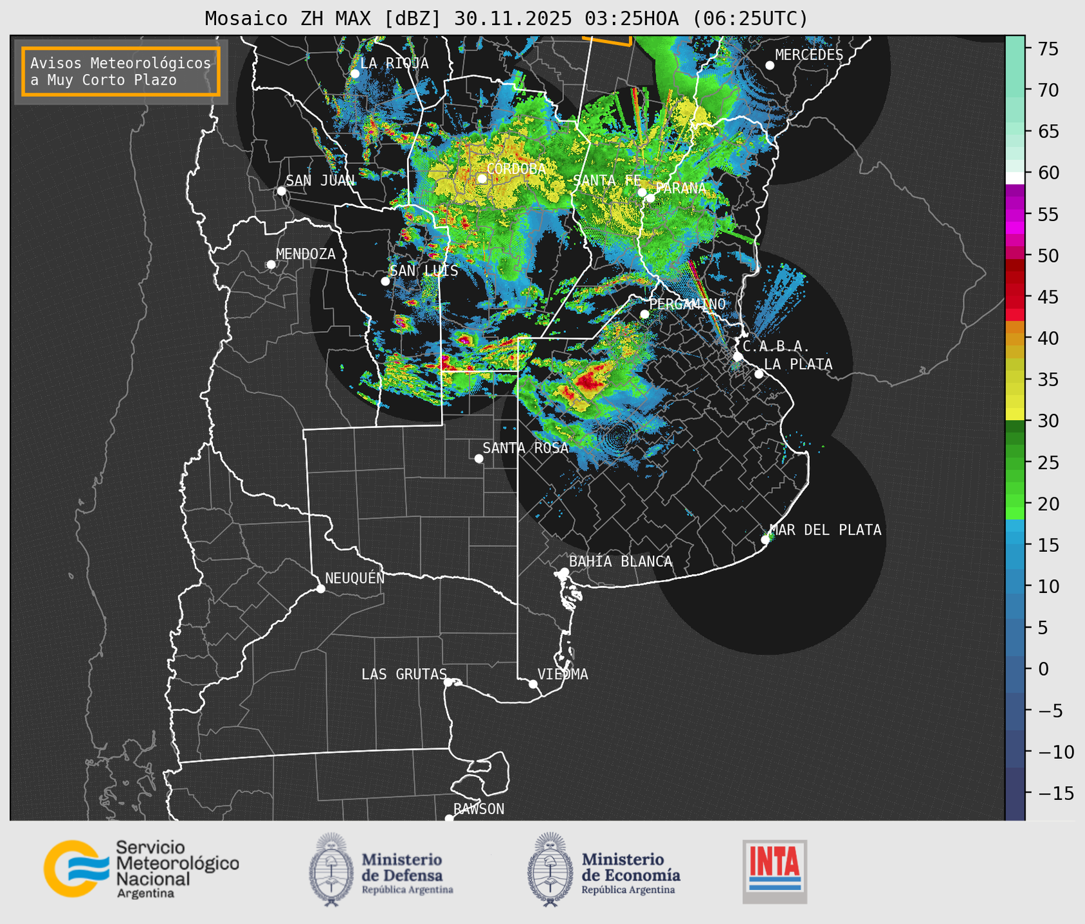1085x924 pixels.
Task: Click the Córdoba city marker
Action: tap(482, 179)
